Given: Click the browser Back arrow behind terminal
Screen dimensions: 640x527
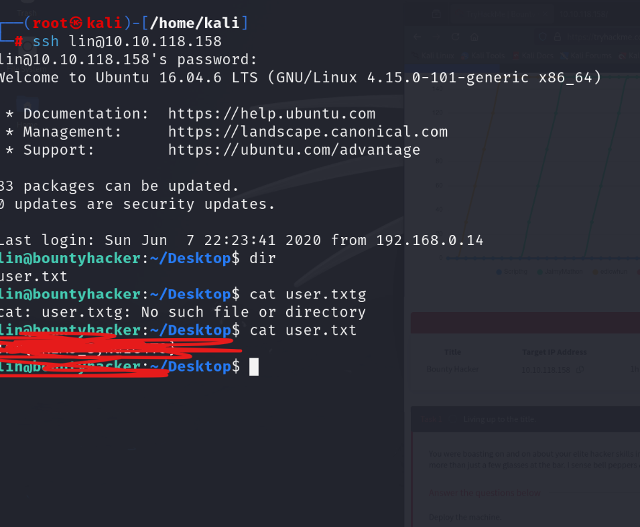Looking at the screenshot, I should (417, 37).
